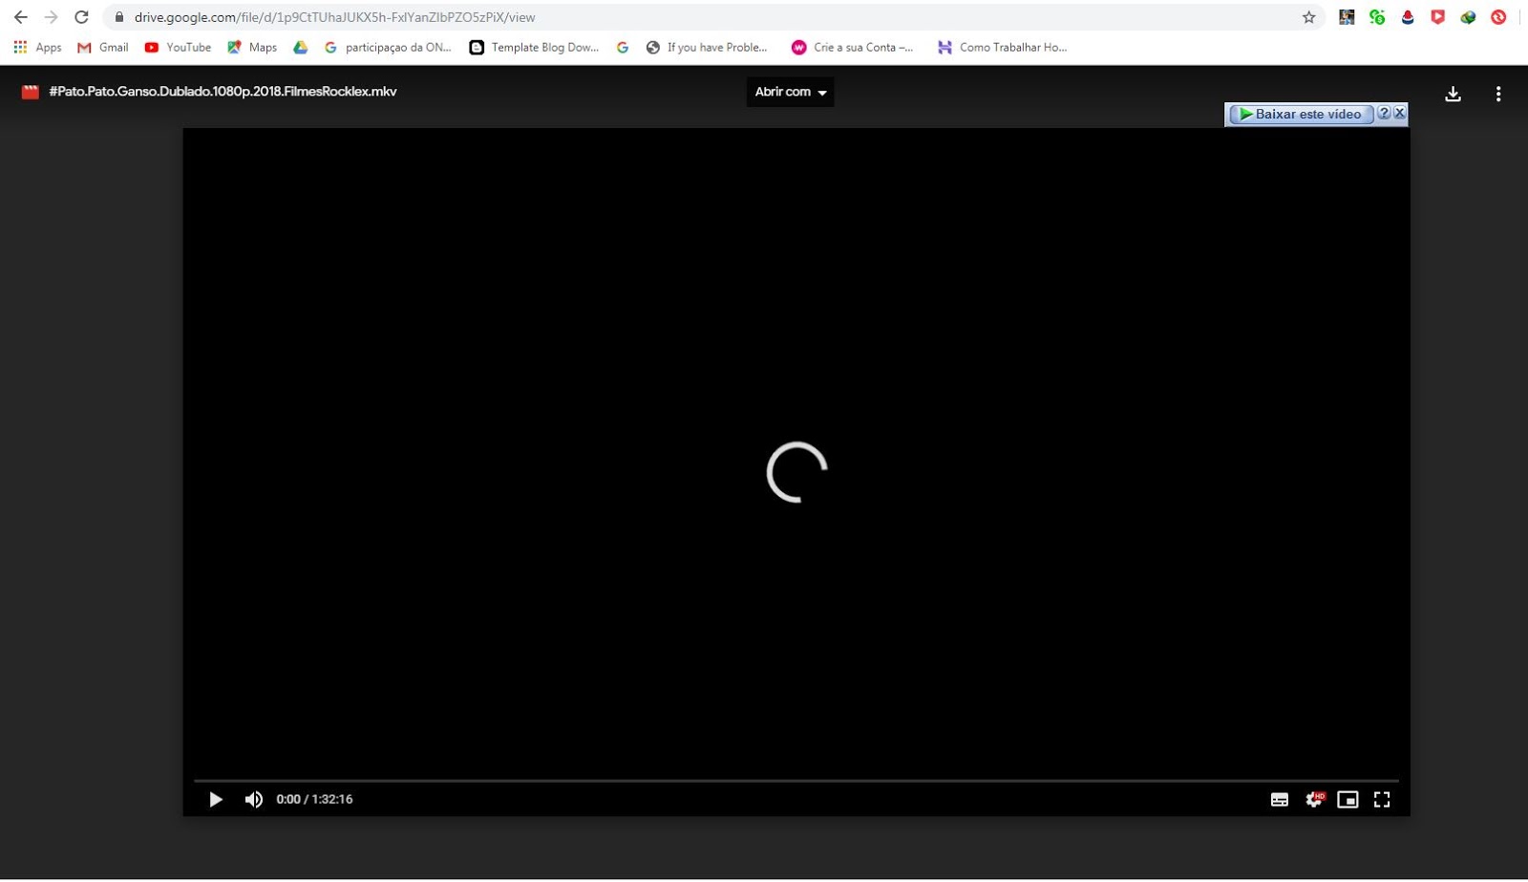Close the 'Baixar este vídeo' bar
Image resolution: width=1528 pixels, height=882 pixels.
1400,113
